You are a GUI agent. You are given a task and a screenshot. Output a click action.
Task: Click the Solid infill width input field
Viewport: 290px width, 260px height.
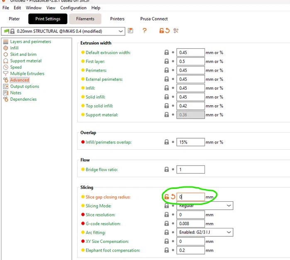191,97
